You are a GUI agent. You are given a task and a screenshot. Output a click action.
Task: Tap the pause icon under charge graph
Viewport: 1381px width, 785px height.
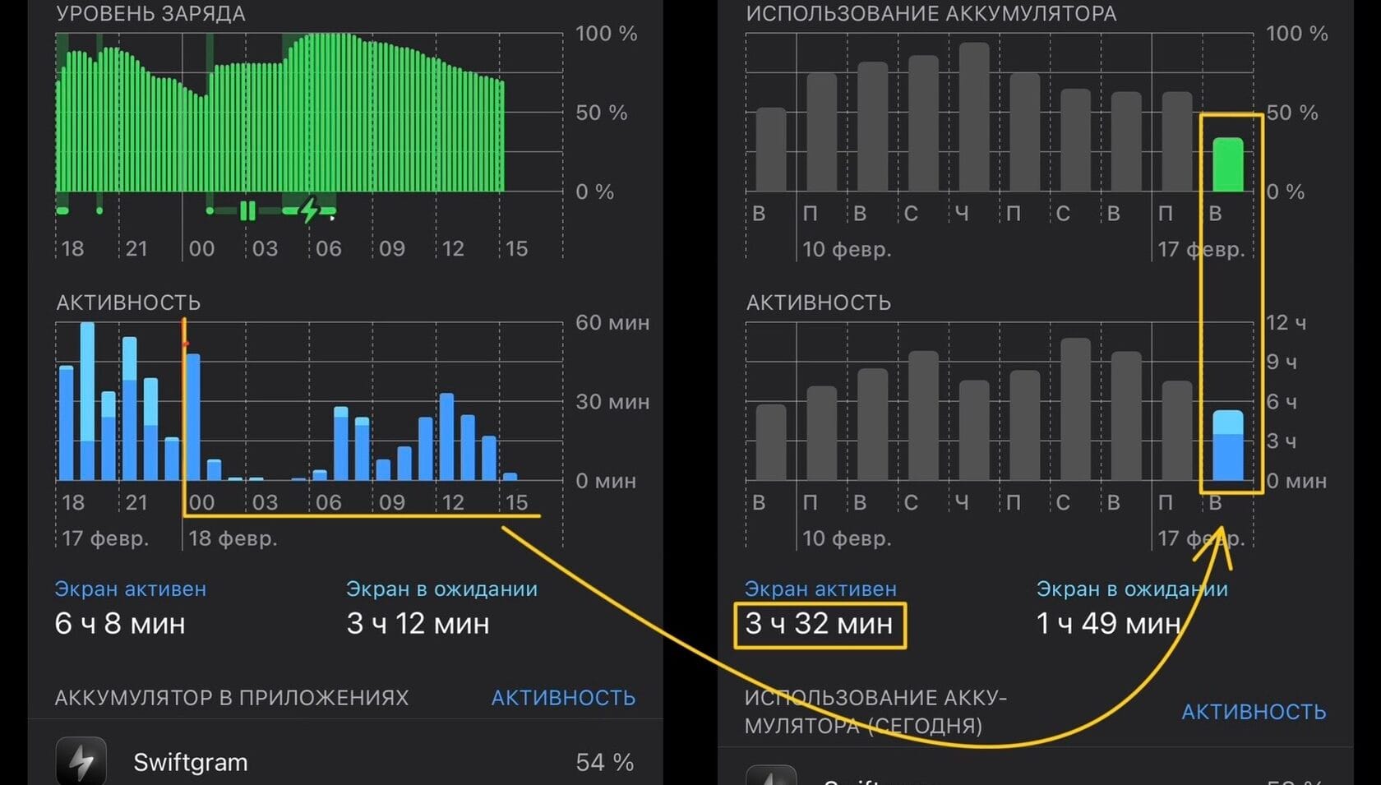coord(247,211)
